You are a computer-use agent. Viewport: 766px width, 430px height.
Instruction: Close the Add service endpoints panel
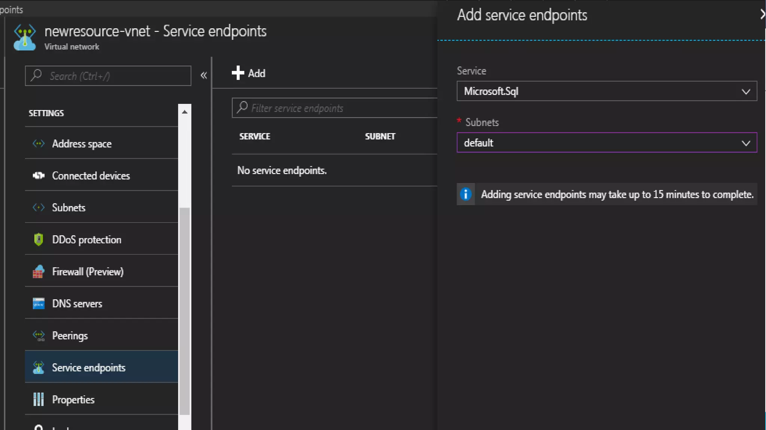point(762,15)
